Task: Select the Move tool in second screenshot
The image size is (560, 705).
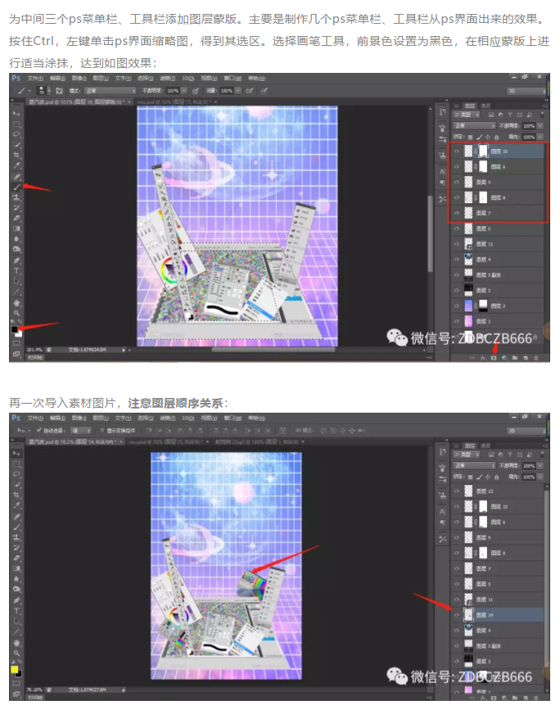Action: tap(16, 454)
